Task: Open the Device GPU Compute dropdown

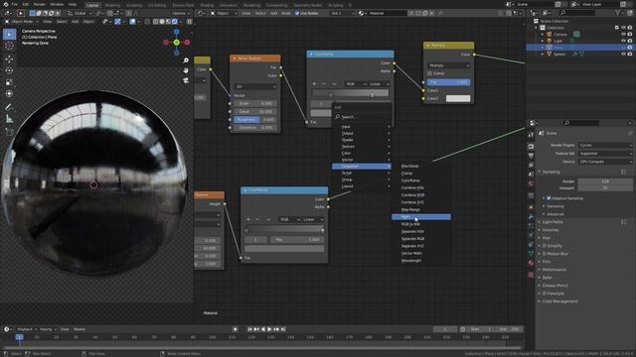Action: coord(605,162)
